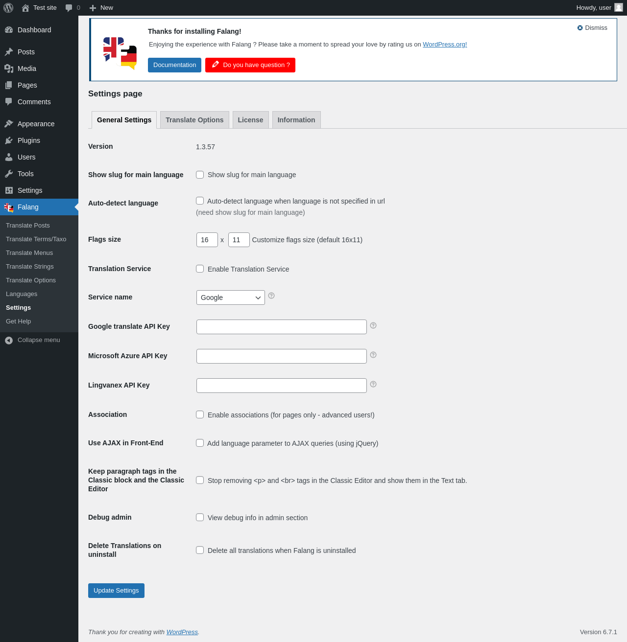Click the Dismiss X icon on notice
The image size is (627, 642).
(x=580, y=28)
